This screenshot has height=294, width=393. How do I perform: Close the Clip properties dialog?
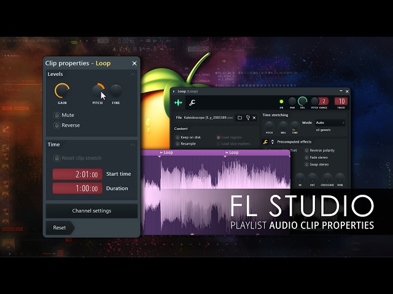click(134, 63)
